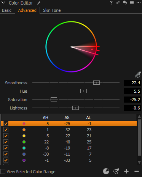Select the yellow color swatch dot
Viewport: 142px width, 177px height.
24,136
